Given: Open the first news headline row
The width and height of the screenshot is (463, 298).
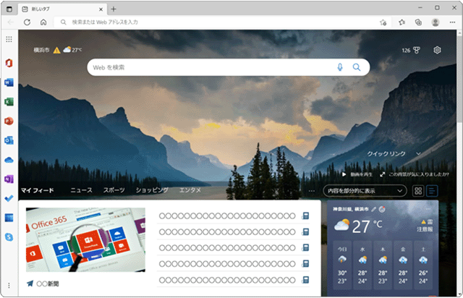Looking at the screenshot, I should pyautogui.click(x=233, y=216).
